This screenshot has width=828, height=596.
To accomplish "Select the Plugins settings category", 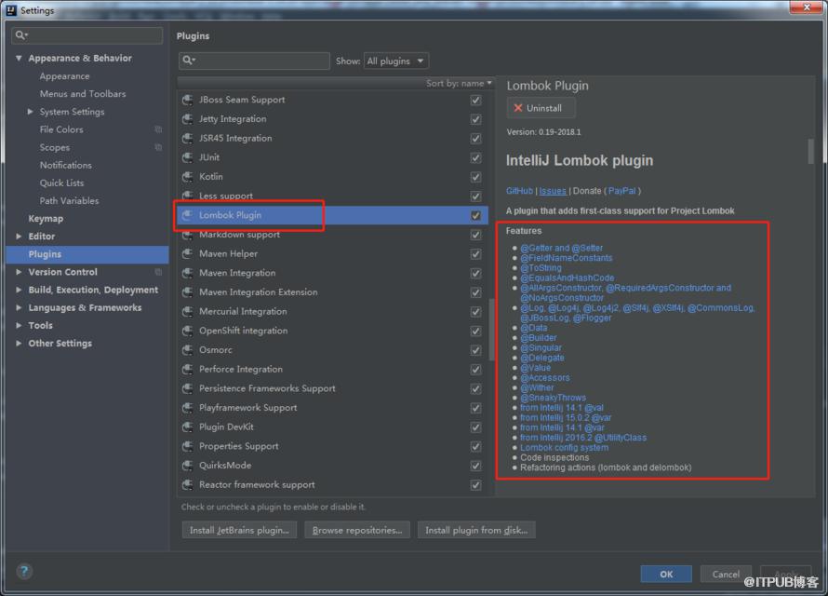I will pos(87,254).
